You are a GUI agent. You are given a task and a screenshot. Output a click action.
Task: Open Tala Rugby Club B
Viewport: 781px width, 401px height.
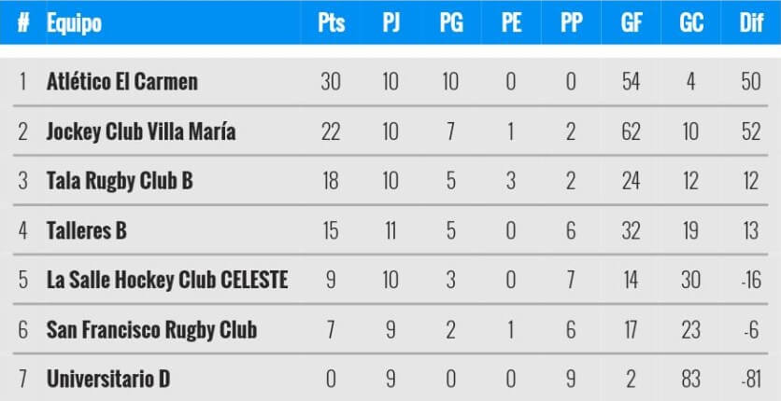tap(120, 181)
